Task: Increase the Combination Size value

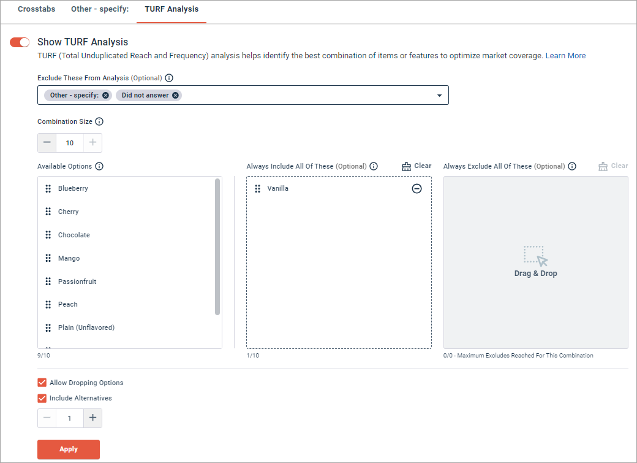Action: [92, 143]
